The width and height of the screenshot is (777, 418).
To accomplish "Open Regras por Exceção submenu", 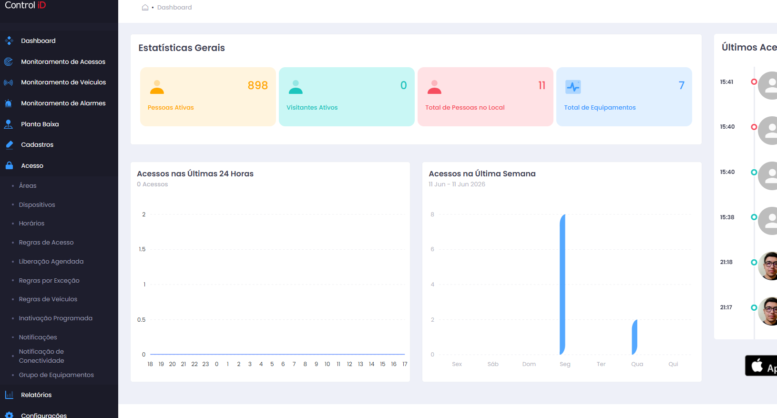I will click(x=49, y=280).
